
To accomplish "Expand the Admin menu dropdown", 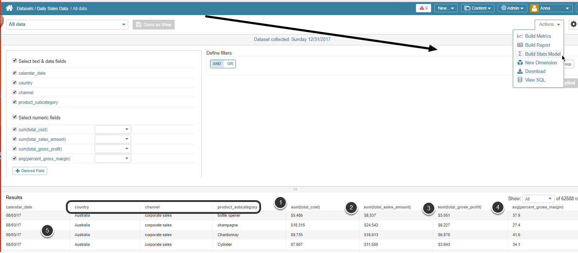I will tap(512, 8).
